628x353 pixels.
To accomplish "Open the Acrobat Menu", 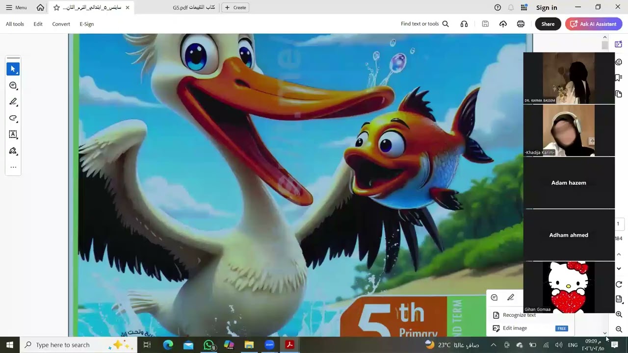I will pos(16,7).
